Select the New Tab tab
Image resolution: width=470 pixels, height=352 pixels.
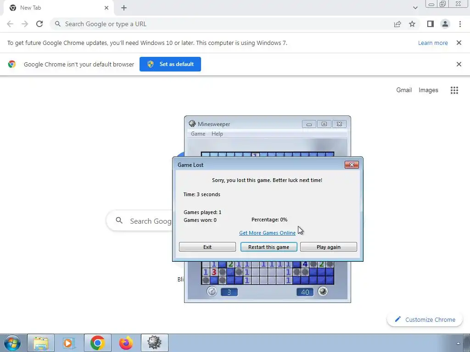[x=59, y=8]
